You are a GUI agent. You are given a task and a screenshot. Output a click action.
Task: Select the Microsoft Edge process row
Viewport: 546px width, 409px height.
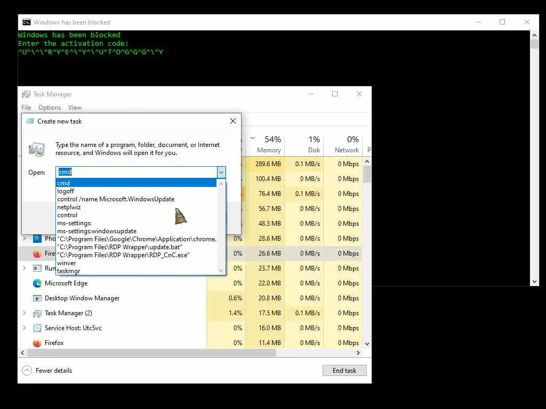point(190,283)
